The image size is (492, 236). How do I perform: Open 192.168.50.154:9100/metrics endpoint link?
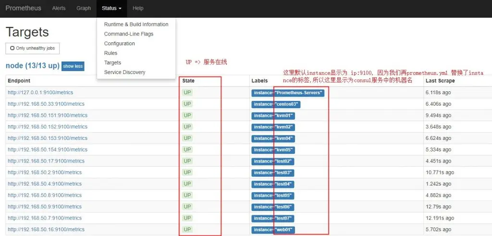[x=48, y=149]
